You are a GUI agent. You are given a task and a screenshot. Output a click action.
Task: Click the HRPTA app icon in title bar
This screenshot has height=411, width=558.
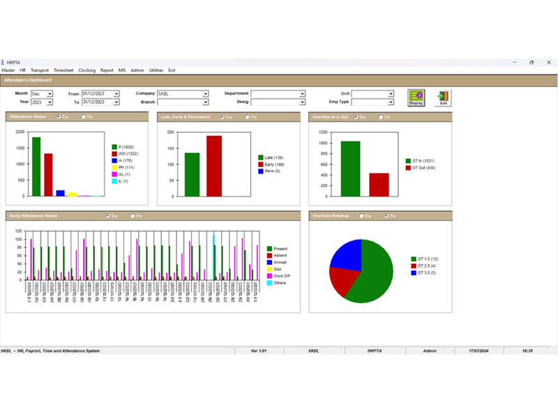[3, 62]
